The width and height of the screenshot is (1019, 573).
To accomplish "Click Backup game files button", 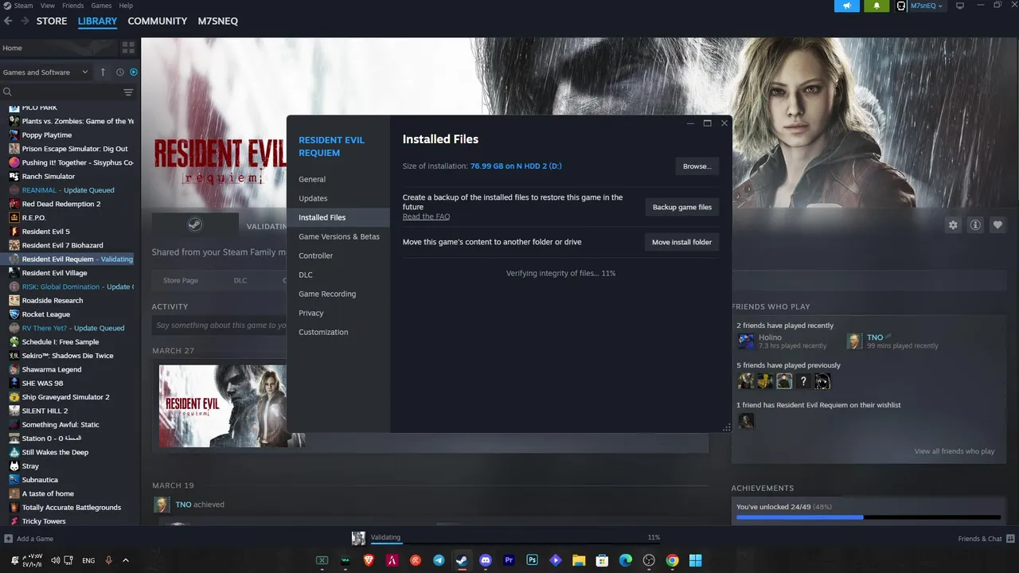I will (x=682, y=207).
